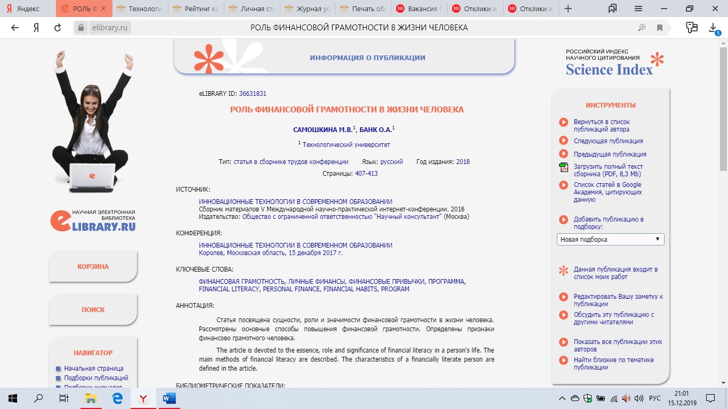Open author link 'БАНК О.А.'
728x409 pixels.
[x=376, y=129]
